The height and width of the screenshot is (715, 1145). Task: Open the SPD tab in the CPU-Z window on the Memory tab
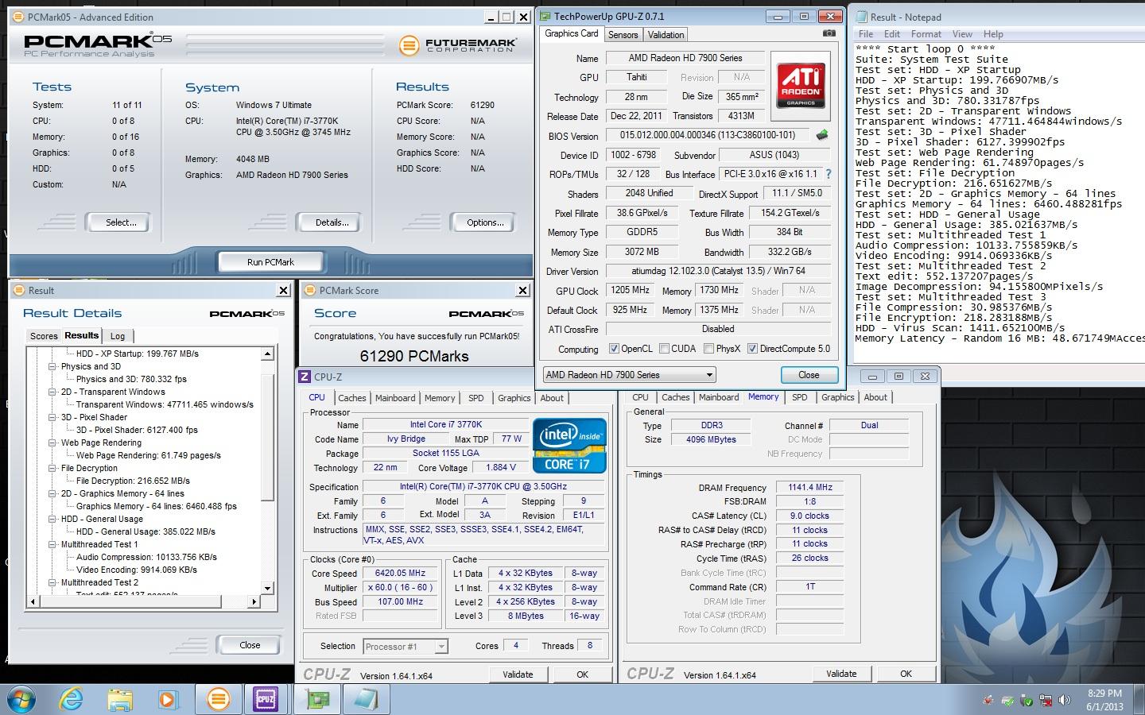click(x=799, y=397)
